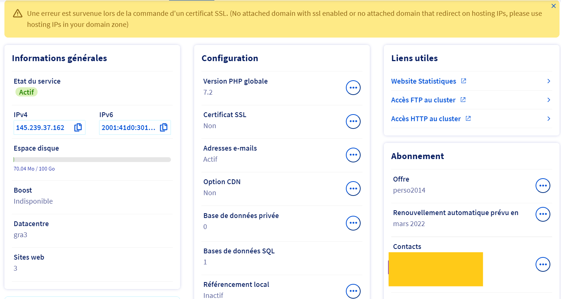The image size is (561, 299).
Task: Click the Espace disque usage bar
Action: tap(92, 160)
